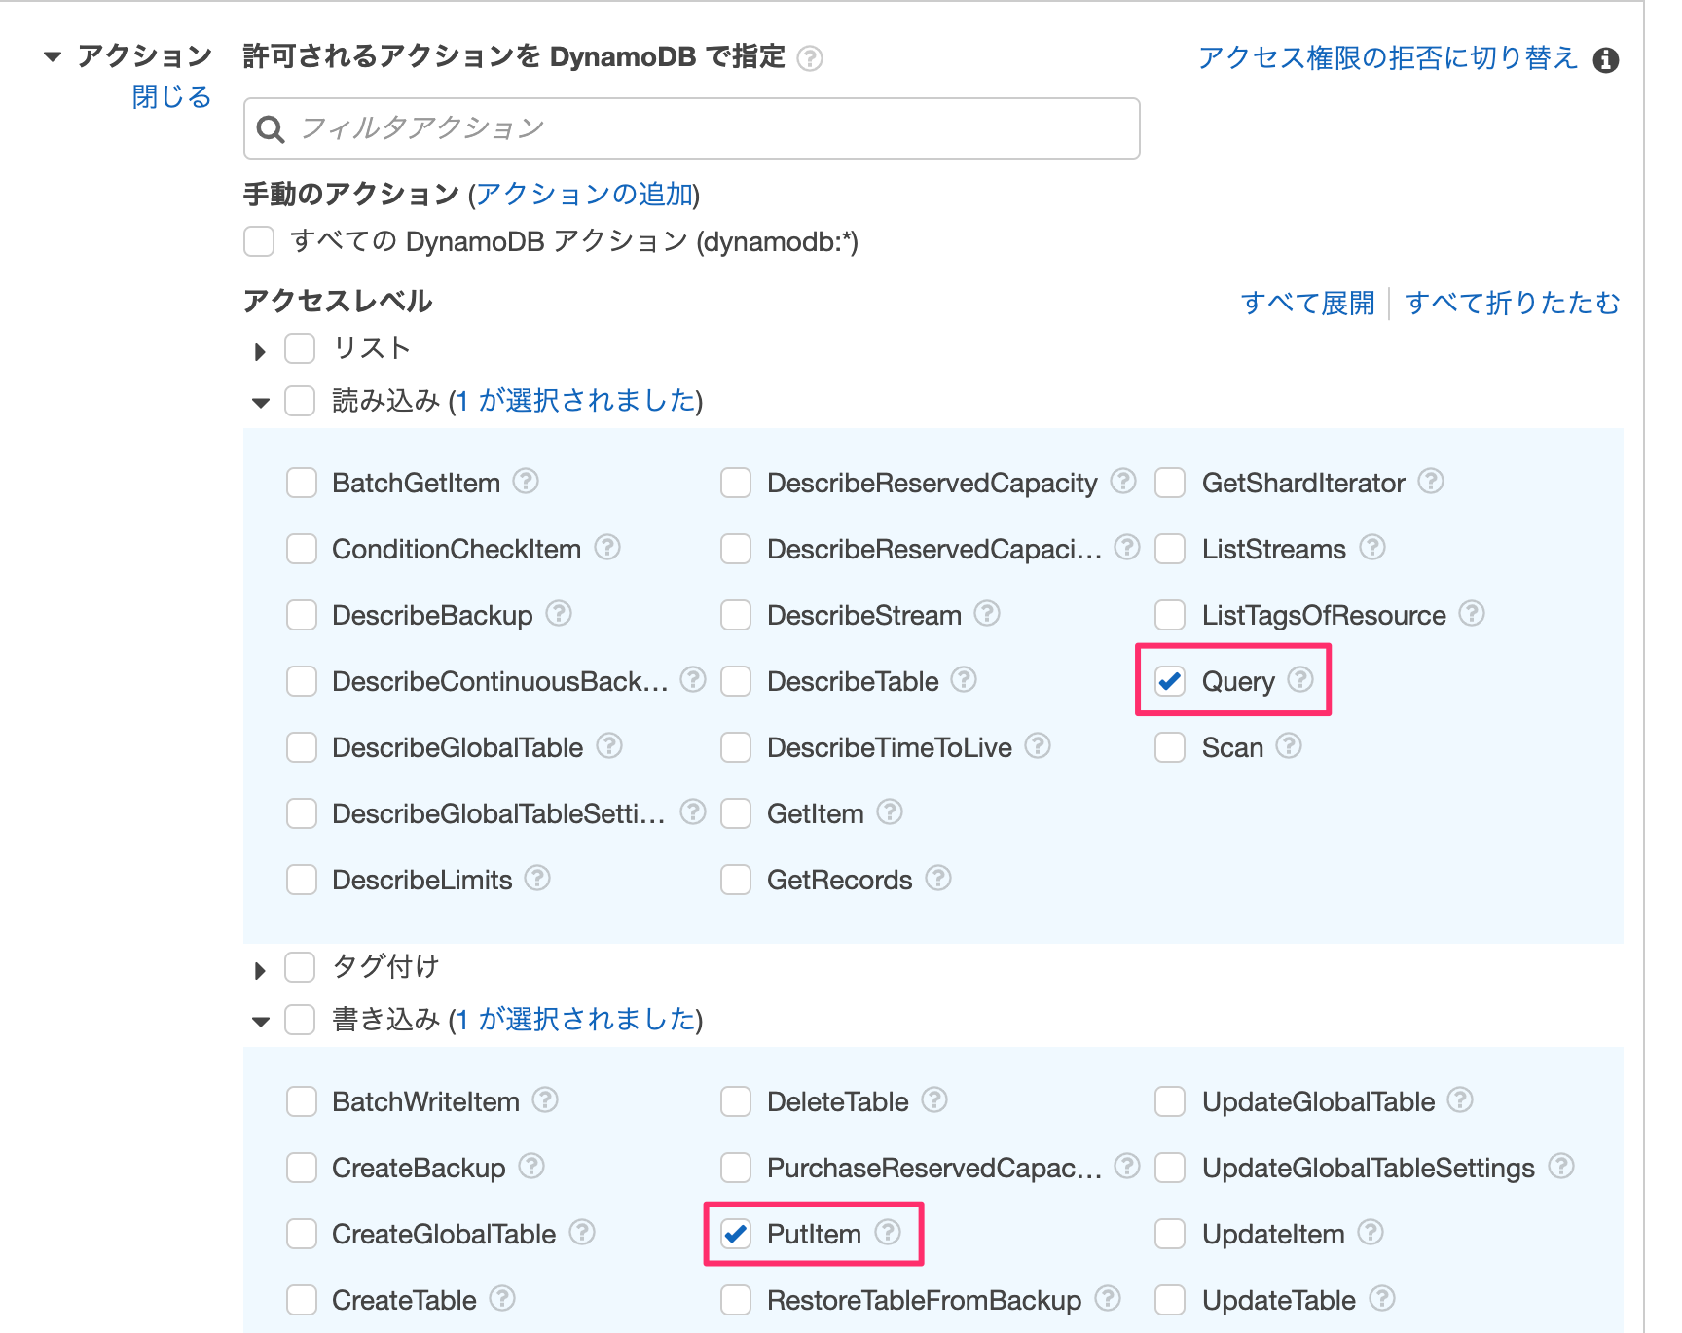Click the help icon beside DescribeBackup
The image size is (1682, 1333).
(x=559, y=614)
